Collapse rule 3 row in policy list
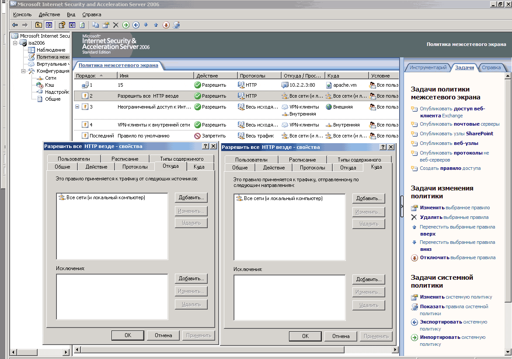 coord(77,106)
